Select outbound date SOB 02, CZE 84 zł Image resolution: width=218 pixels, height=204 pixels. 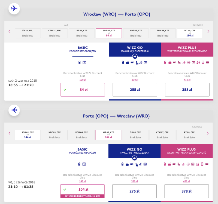pyautogui.click(x=109, y=33)
